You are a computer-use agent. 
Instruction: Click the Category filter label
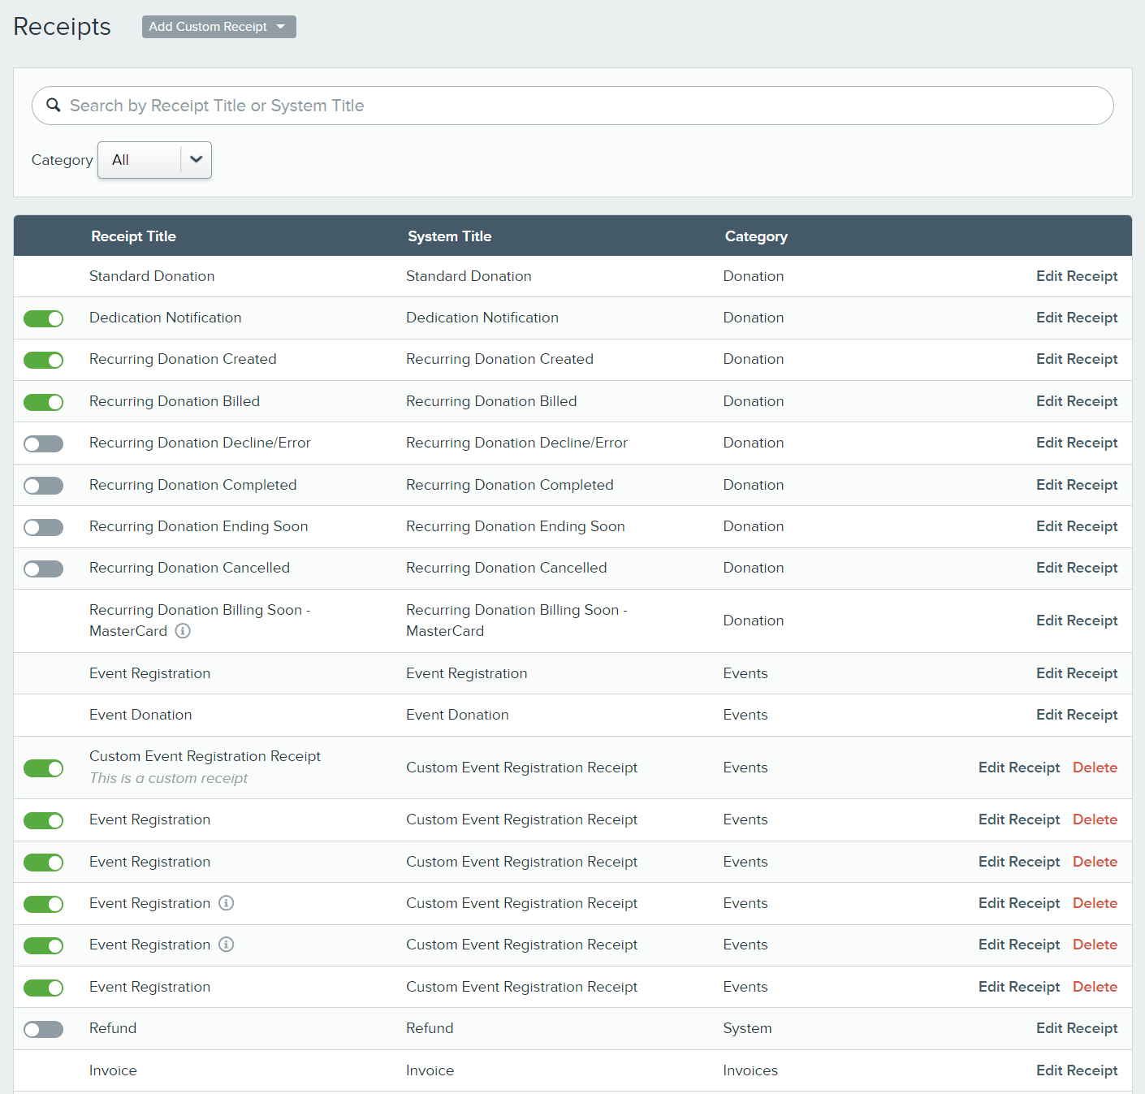[x=62, y=160]
